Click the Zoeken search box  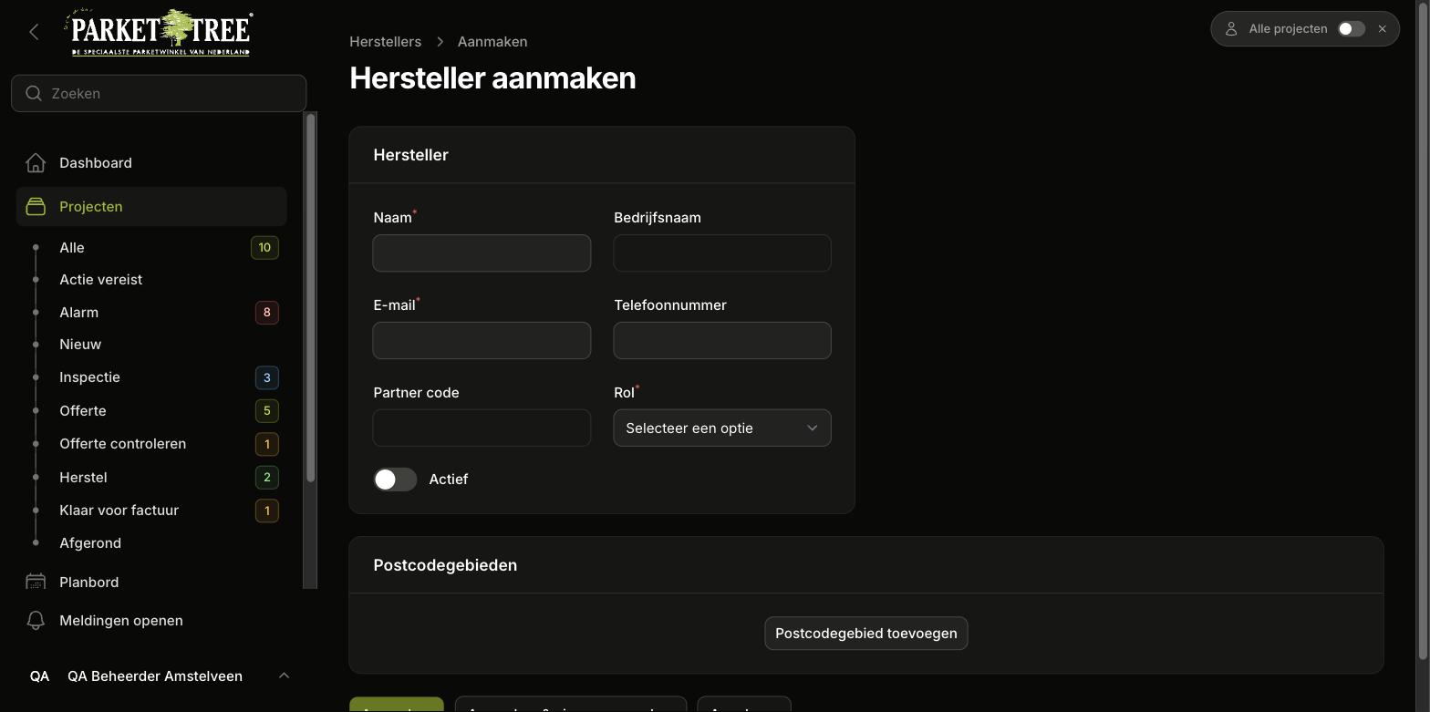[x=159, y=93]
